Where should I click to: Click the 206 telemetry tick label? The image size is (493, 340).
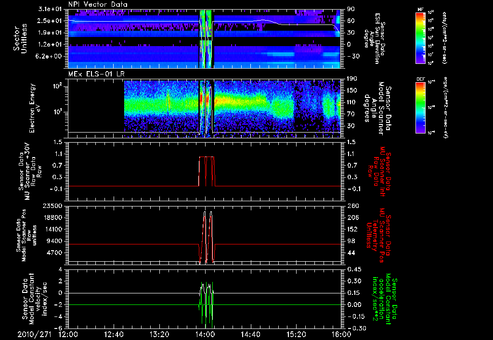(x=353, y=218)
